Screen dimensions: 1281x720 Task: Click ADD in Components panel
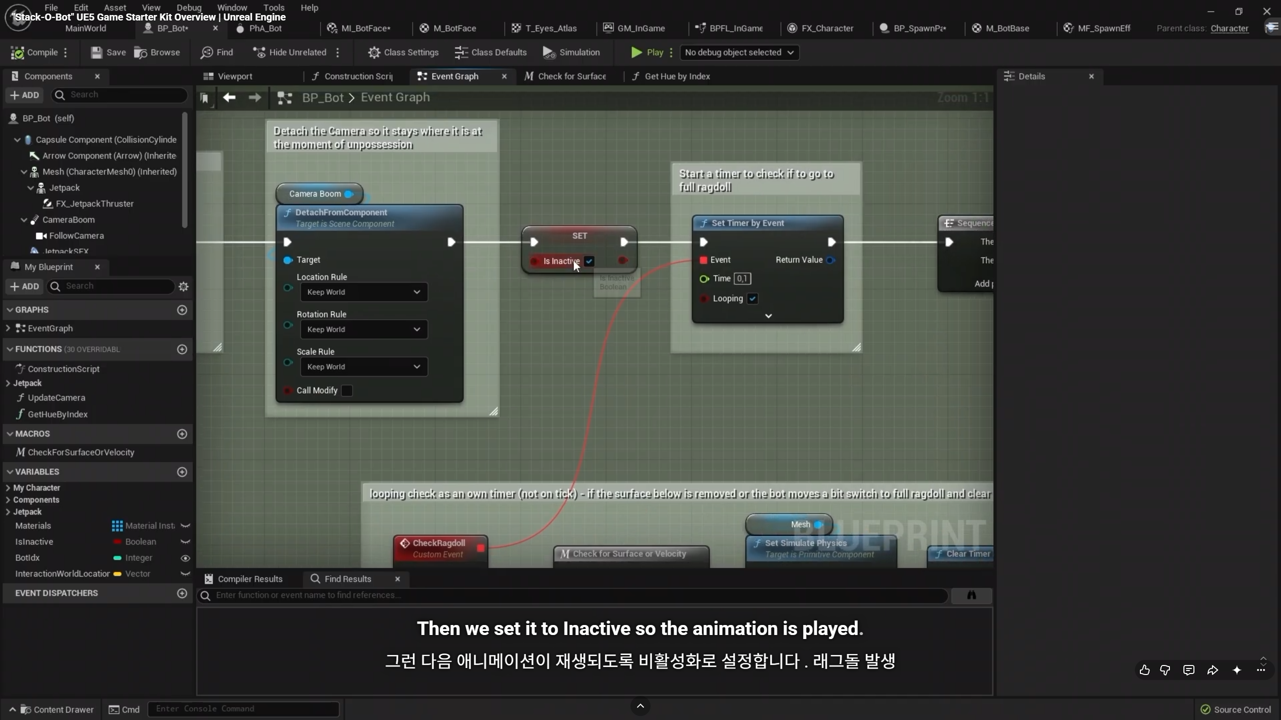25,95
